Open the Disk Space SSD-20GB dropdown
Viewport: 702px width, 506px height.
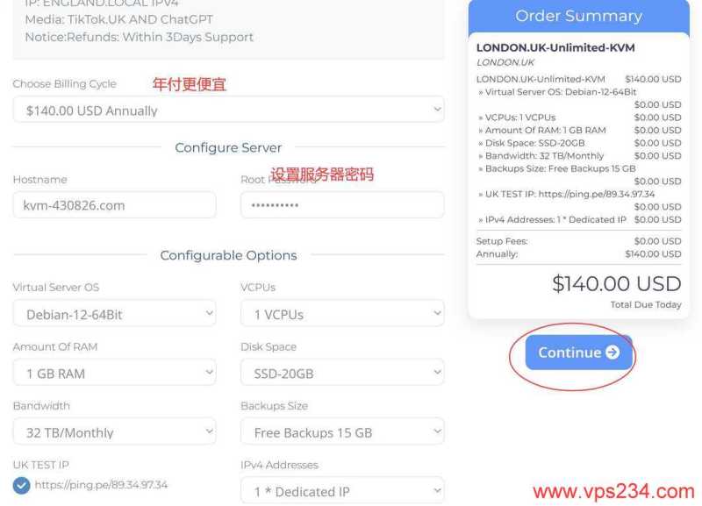[342, 372]
